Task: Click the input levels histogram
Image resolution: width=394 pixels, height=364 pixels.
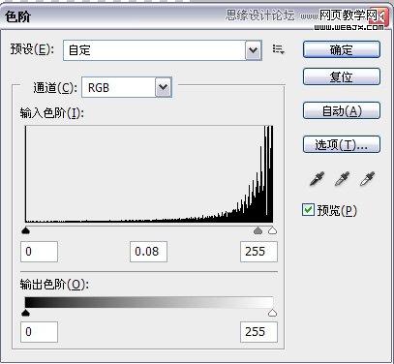Action: pos(149,174)
